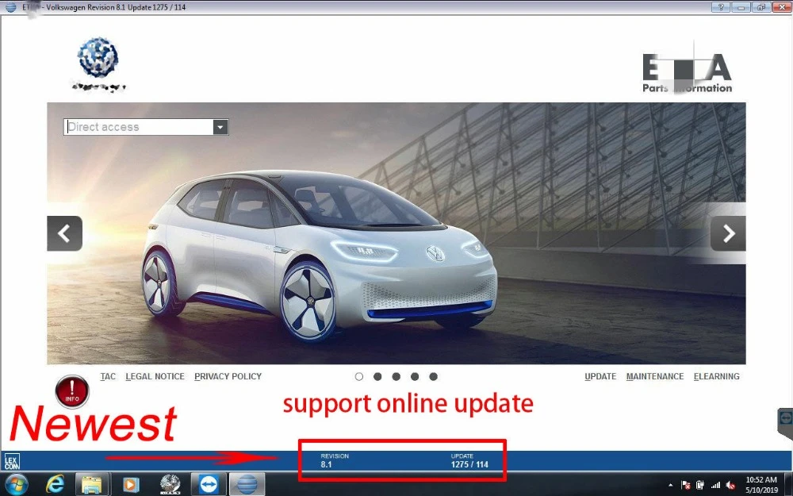Screen dimensions: 793x496
Task: Open the PRIVACY POLICY link
Action: pyautogui.click(x=228, y=376)
